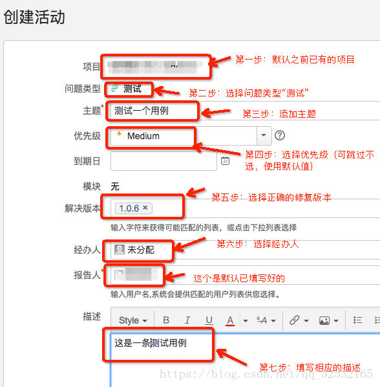Click the 报告人 reporter field
This screenshot has width=380, height=387.
tap(245, 274)
